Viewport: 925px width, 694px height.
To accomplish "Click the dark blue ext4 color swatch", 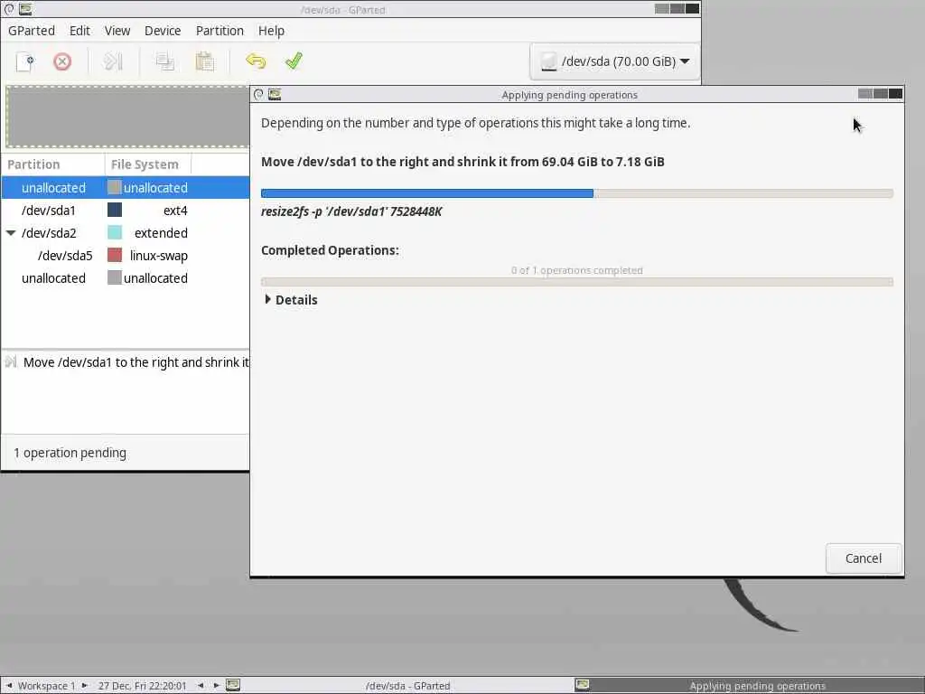I will pos(115,210).
